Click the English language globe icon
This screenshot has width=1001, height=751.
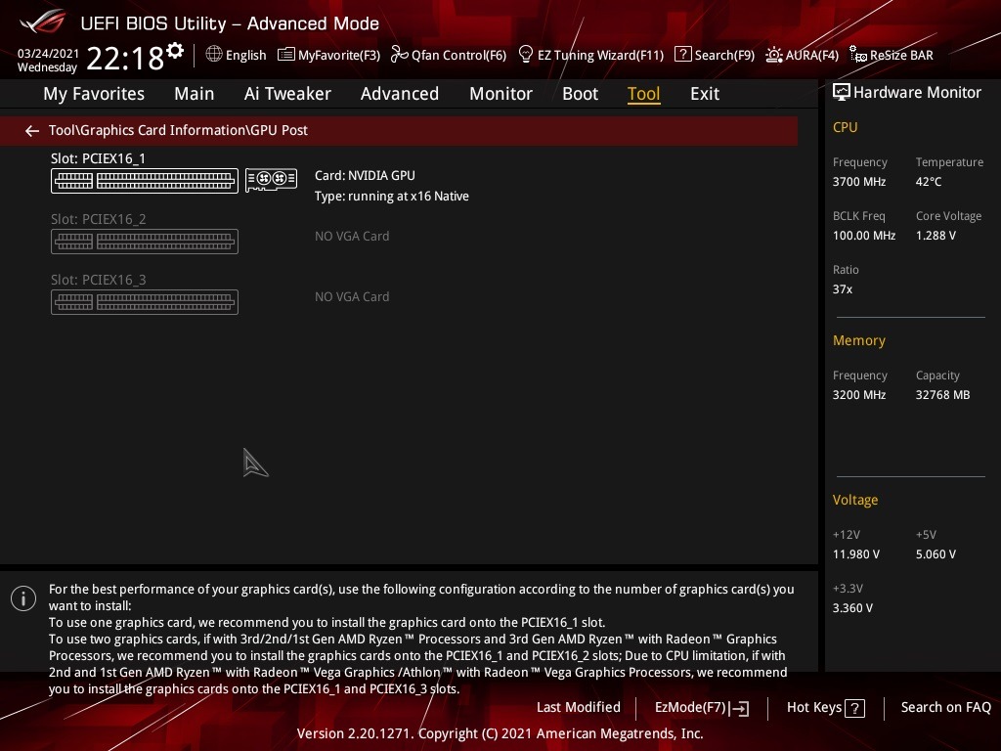[214, 54]
